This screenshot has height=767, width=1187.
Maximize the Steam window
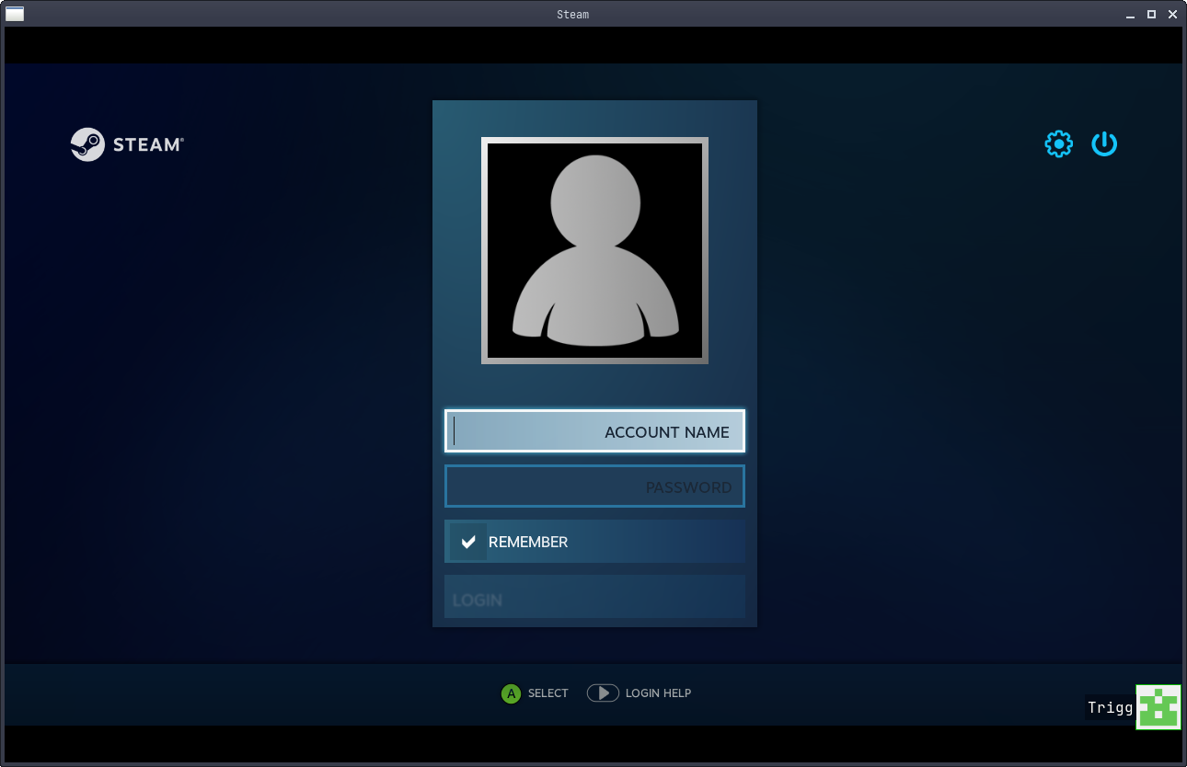[x=1150, y=14]
